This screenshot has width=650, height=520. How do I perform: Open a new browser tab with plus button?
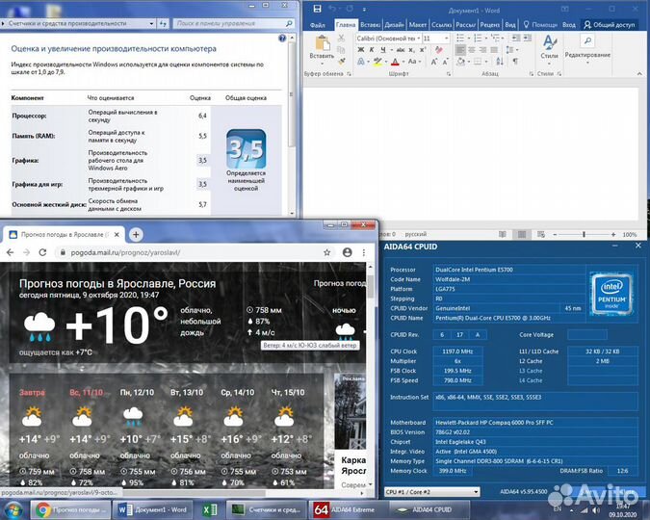136,235
